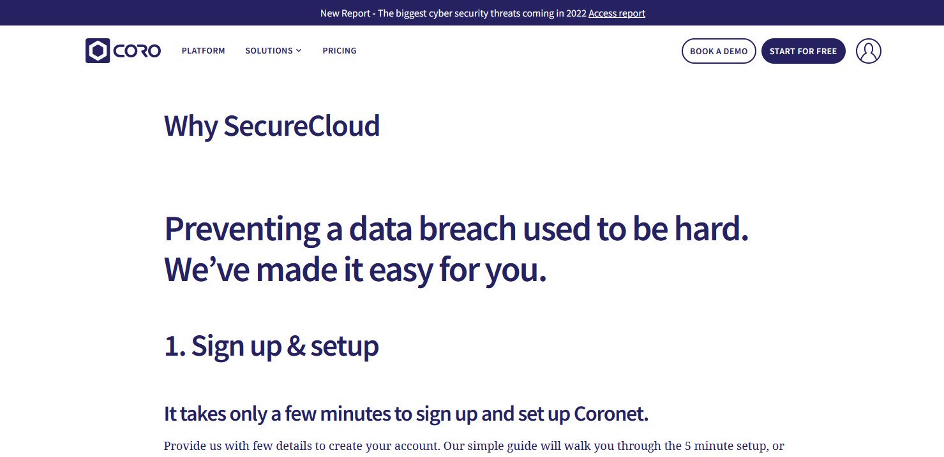Image resolution: width=944 pixels, height=457 pixels.
Task: Select the "1. Sign up & setup" heading
Action: [271, 345]
